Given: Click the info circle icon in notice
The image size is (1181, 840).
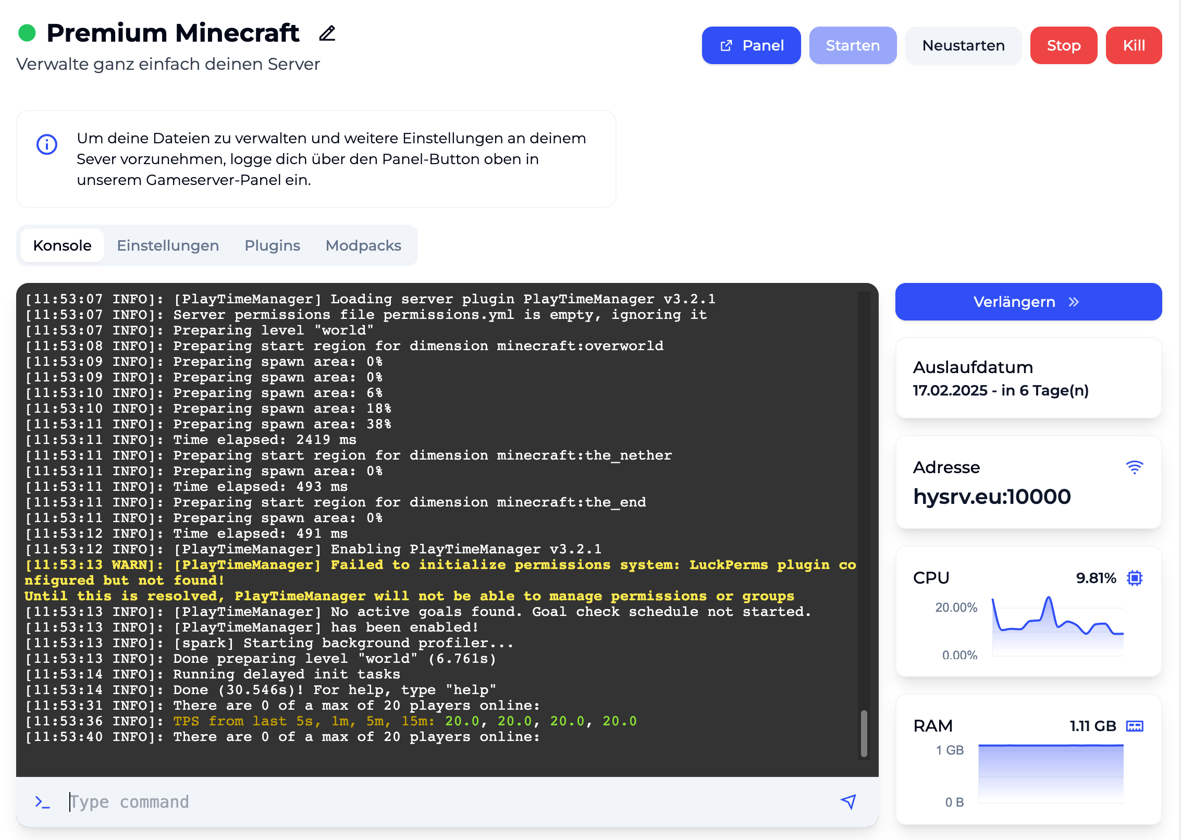Looking at the screenshot, I should [x=47, y=144].
